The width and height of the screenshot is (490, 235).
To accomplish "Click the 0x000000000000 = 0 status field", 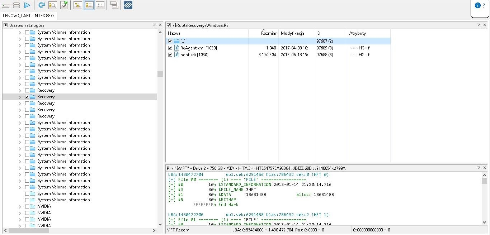I will (371, 230).
